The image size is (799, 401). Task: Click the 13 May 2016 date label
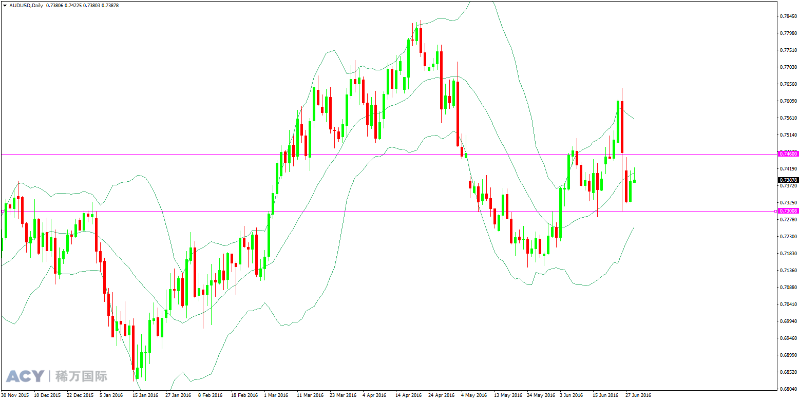pyautogui.click(x=507, y=396)
